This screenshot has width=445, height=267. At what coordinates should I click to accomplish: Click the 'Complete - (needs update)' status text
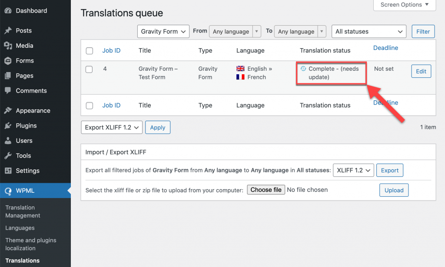tap(333, 73)
